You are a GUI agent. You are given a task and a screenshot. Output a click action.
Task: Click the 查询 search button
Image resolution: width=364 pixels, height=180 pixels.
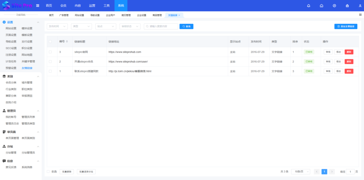[186, 26]
